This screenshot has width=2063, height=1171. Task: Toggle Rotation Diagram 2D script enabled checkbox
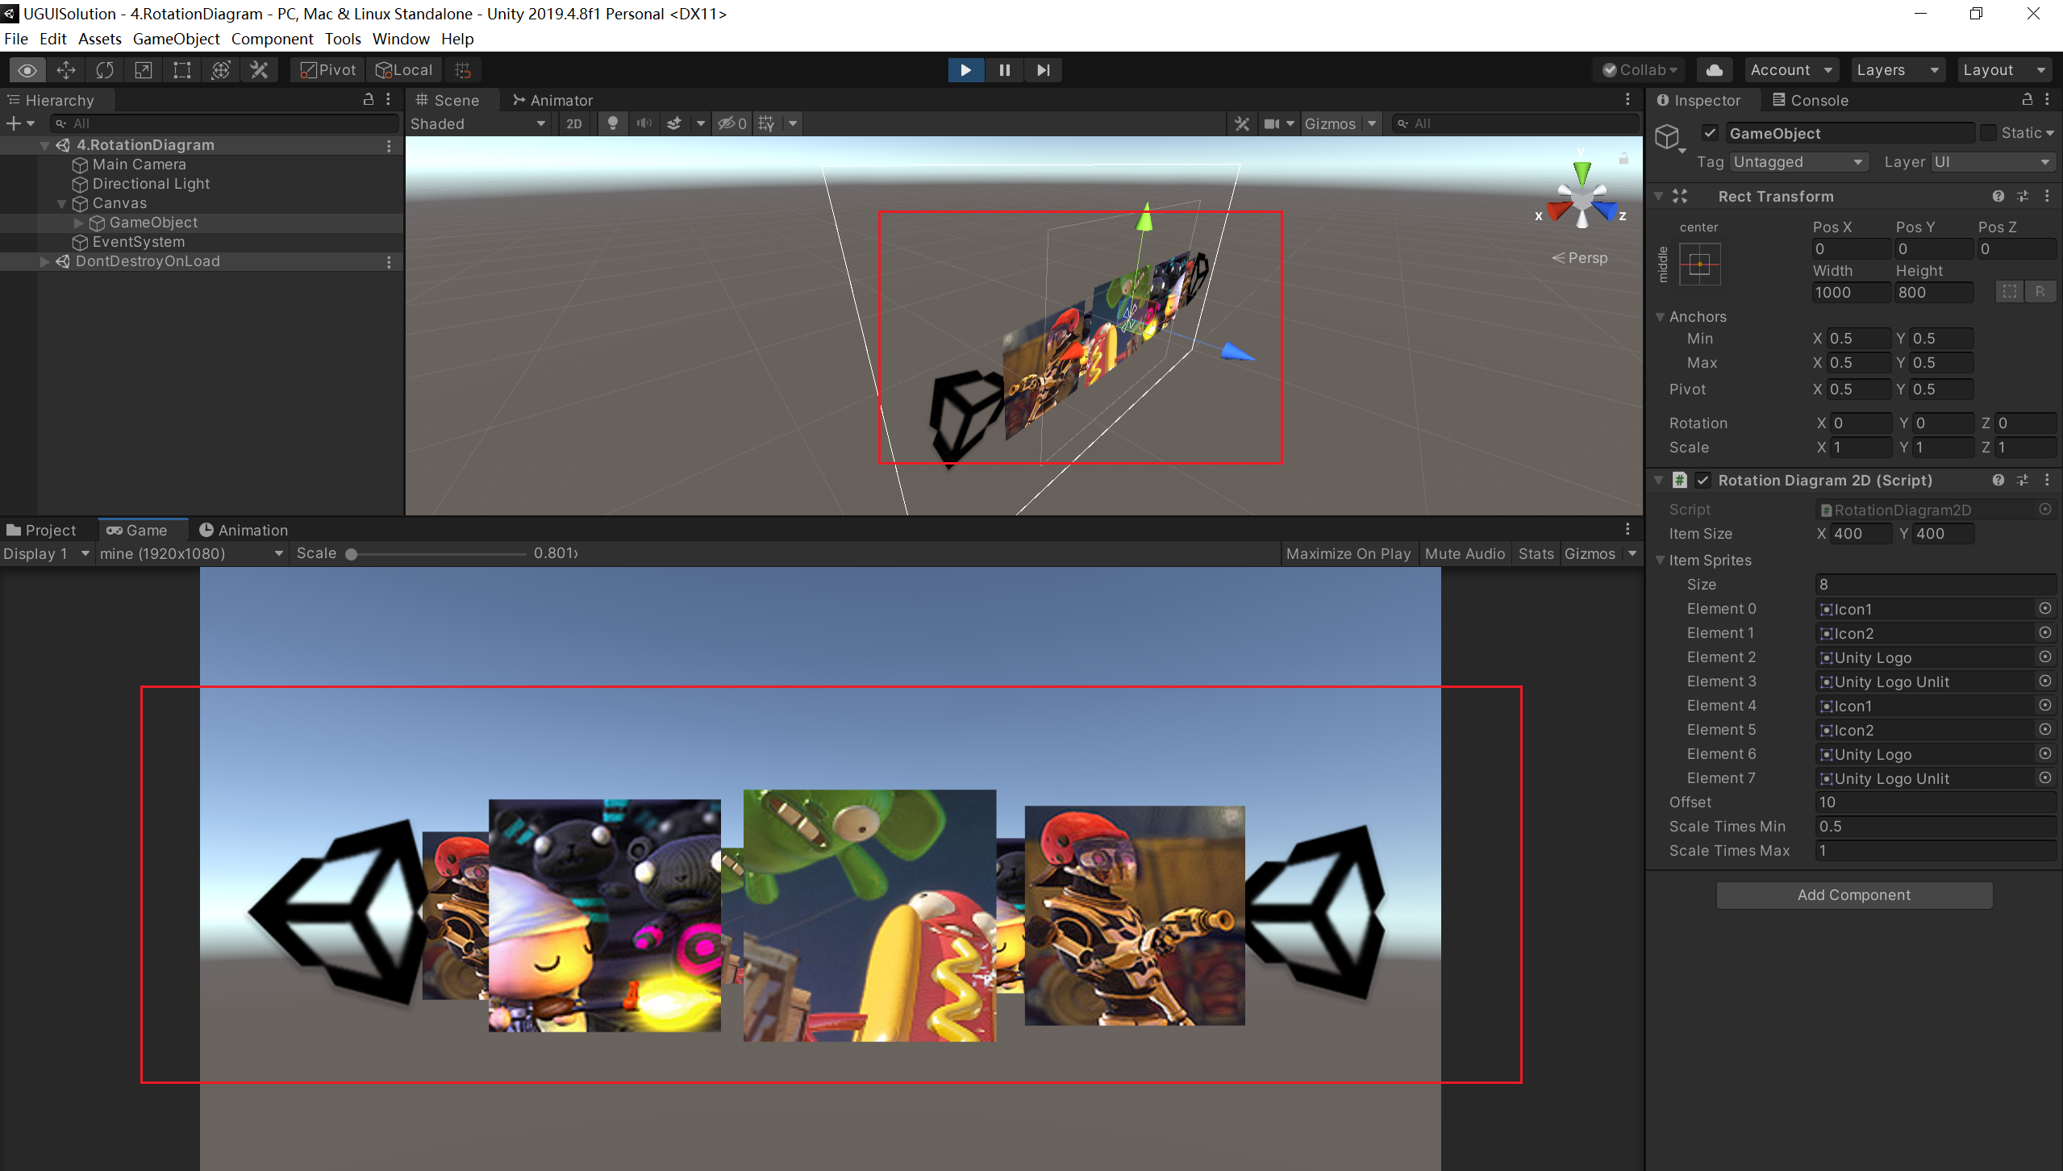[x=1702, y=480]
